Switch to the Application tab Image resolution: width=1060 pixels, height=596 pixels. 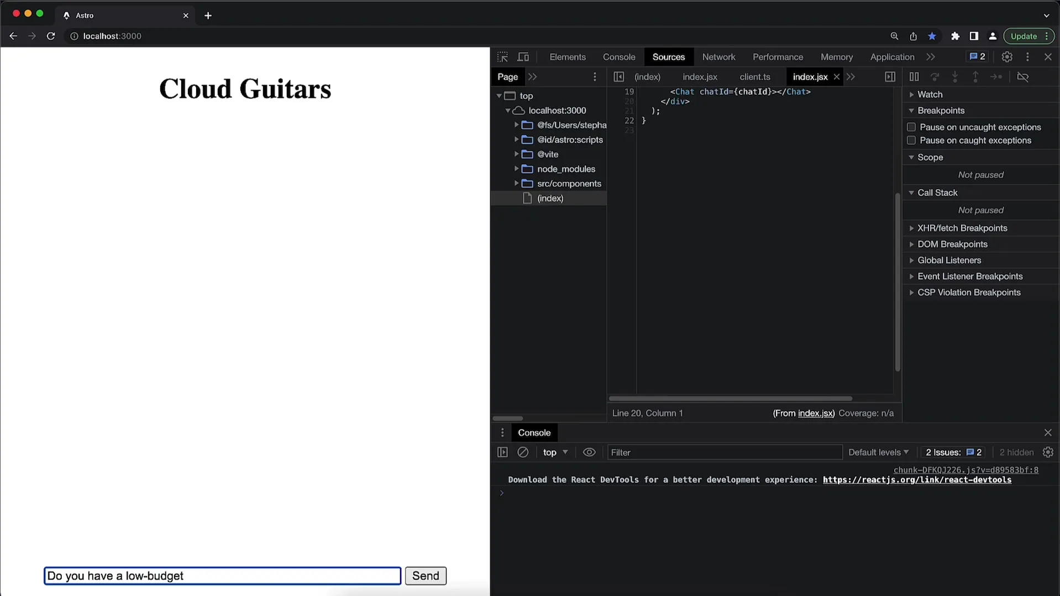pos(892,57)
